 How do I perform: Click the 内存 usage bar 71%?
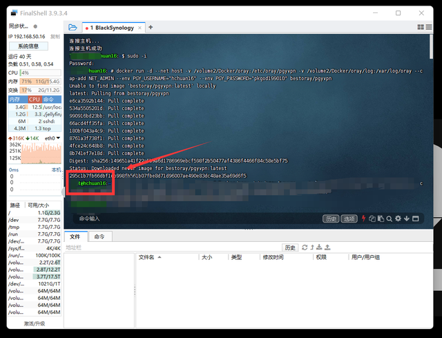40,82
